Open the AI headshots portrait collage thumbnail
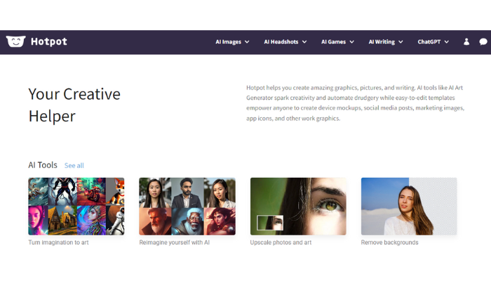 [187, 207]
